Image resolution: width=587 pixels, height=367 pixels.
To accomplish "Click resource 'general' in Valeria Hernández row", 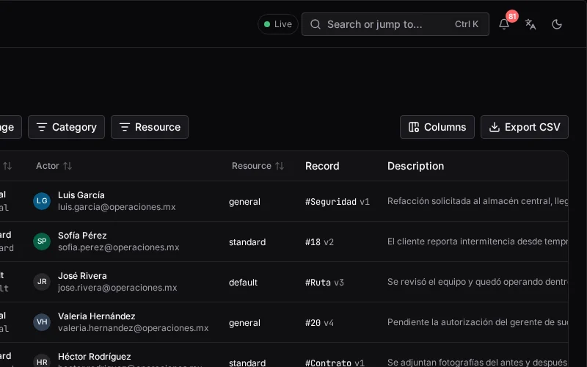I will (244, 323).
